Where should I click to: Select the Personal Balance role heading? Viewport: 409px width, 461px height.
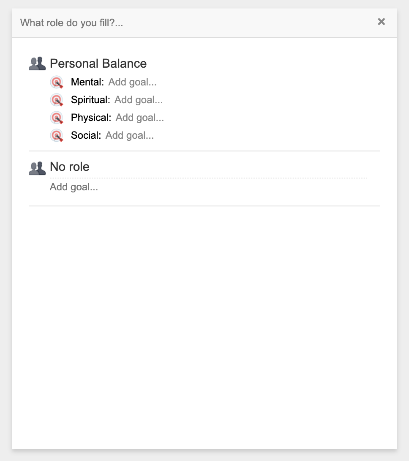click(98, 63)
